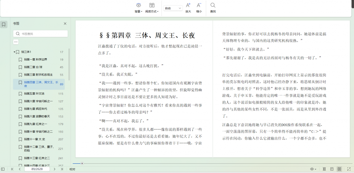Image resolution: width=354 pixels, height=173 pixels.
Task: Go to bookmark 第十章 宇宙闪烁之二
Action: point(38,132)
